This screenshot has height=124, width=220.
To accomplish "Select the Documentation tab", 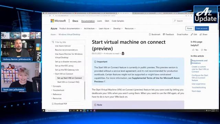I will click(x=88, y=21).
